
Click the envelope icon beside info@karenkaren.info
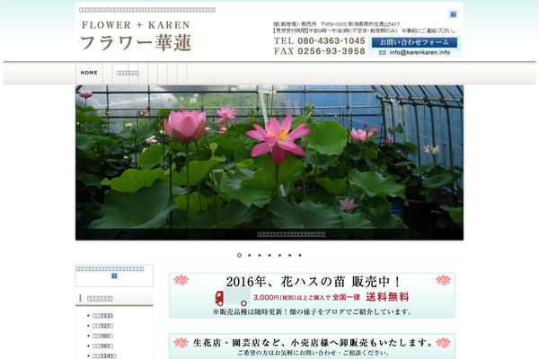pos(382,53)
